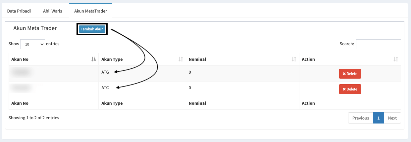Viewport: 411px width, 142px height.
Task: Click the Action column sort arrows icon
Action: tap(395, 59)
